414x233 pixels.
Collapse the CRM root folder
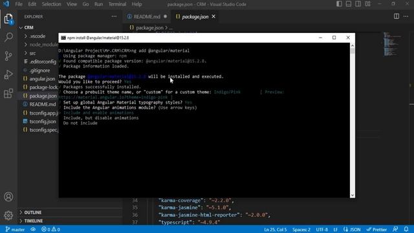point(28,27)
